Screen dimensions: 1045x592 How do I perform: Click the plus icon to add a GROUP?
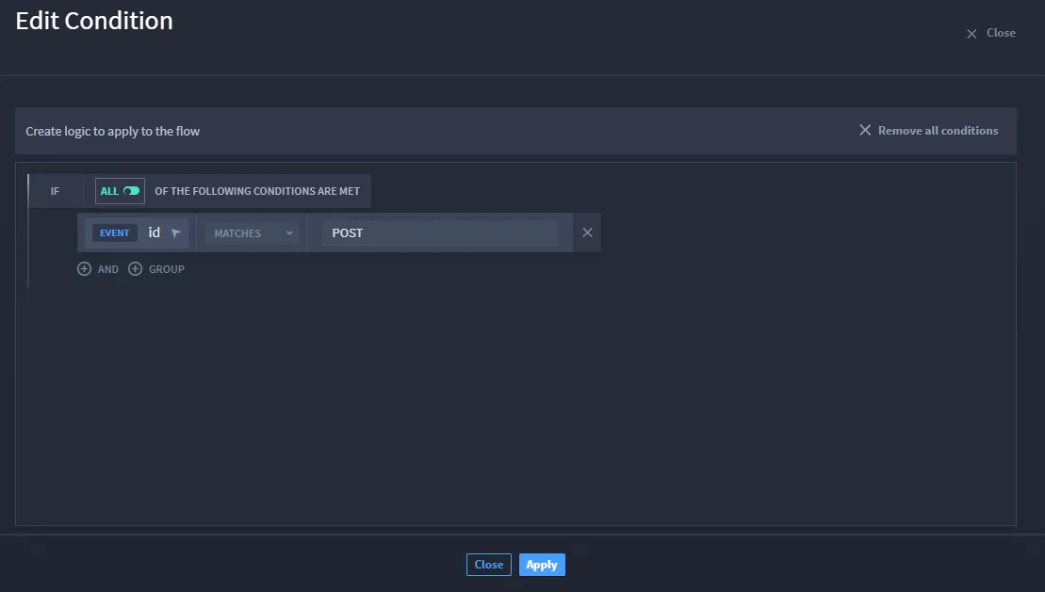pos(136,268)
